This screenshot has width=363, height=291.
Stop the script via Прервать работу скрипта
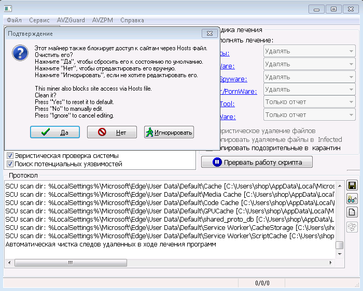tap(257, 162)
